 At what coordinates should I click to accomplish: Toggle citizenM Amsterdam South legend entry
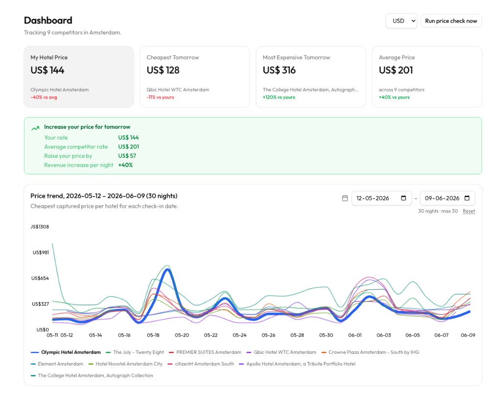pos(201,364)
